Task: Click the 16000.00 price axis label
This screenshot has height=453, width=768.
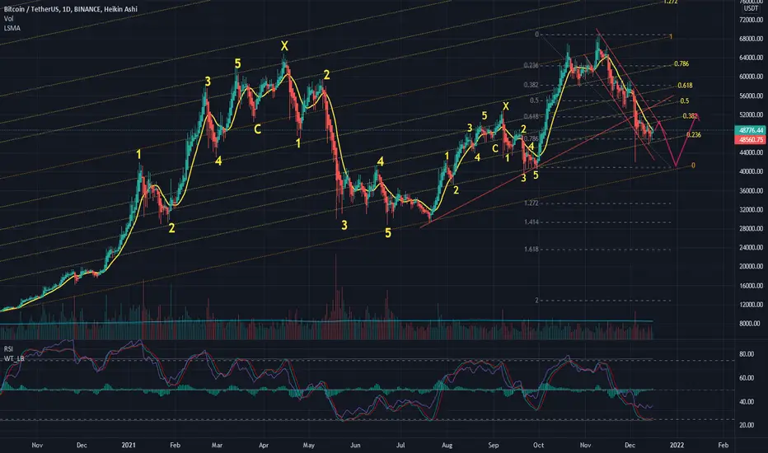Action: click(752, 286)
